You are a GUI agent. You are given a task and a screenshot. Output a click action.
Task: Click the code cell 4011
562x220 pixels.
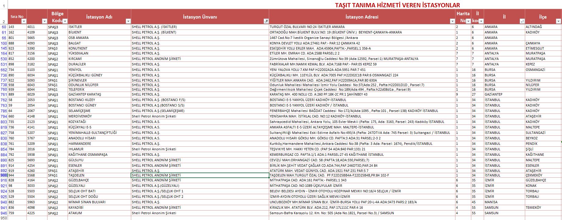tap(37, 27)
